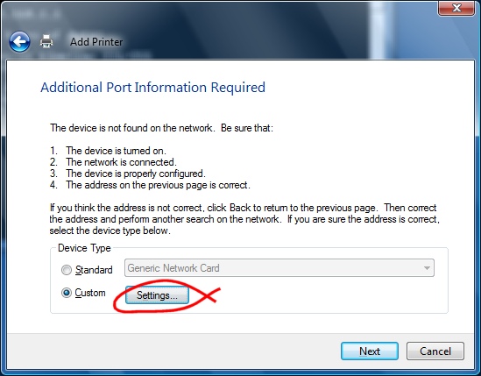The image size is (481, 376).
Task: Continue with the Next button
Action: click(370, 351)
